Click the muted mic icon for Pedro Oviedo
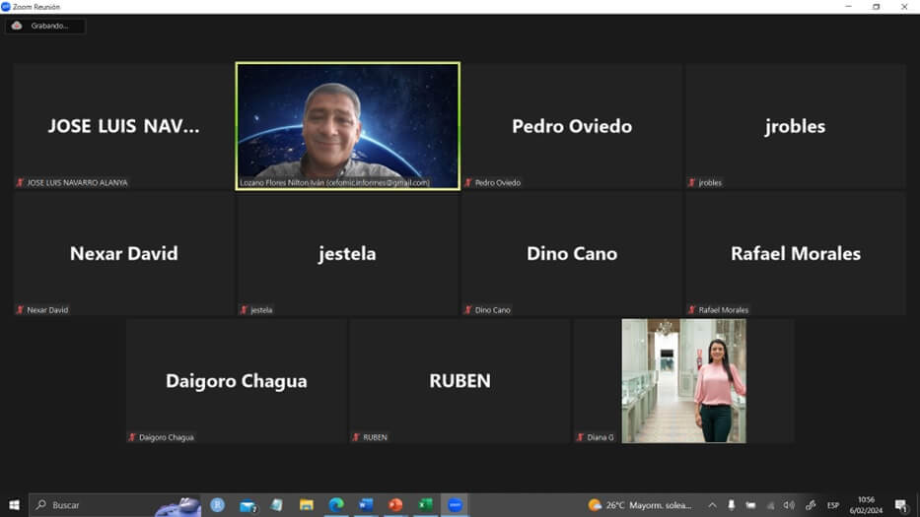Image resolution: width=920 pixels, height=517 pixels. [x=468, y=183]
